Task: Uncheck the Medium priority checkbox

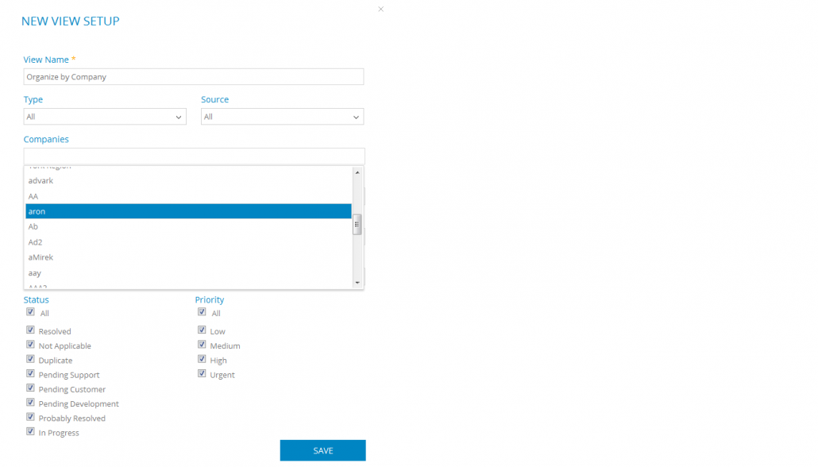Action: pos(202,345)
